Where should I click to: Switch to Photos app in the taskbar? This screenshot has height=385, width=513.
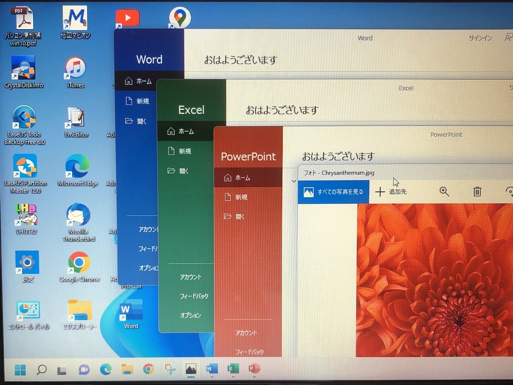(191, 369)
